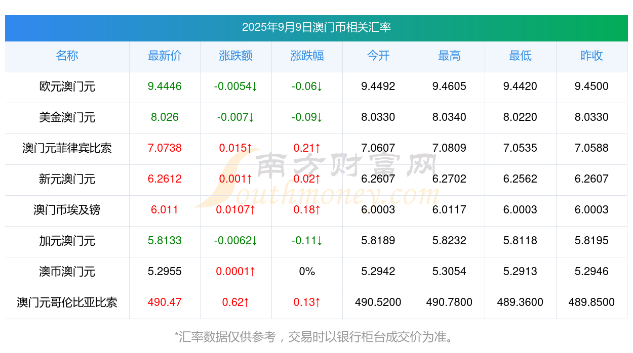The image size is (633, 353).
Task: Click change amount 0.0001↑
Action: pos(235,272)
